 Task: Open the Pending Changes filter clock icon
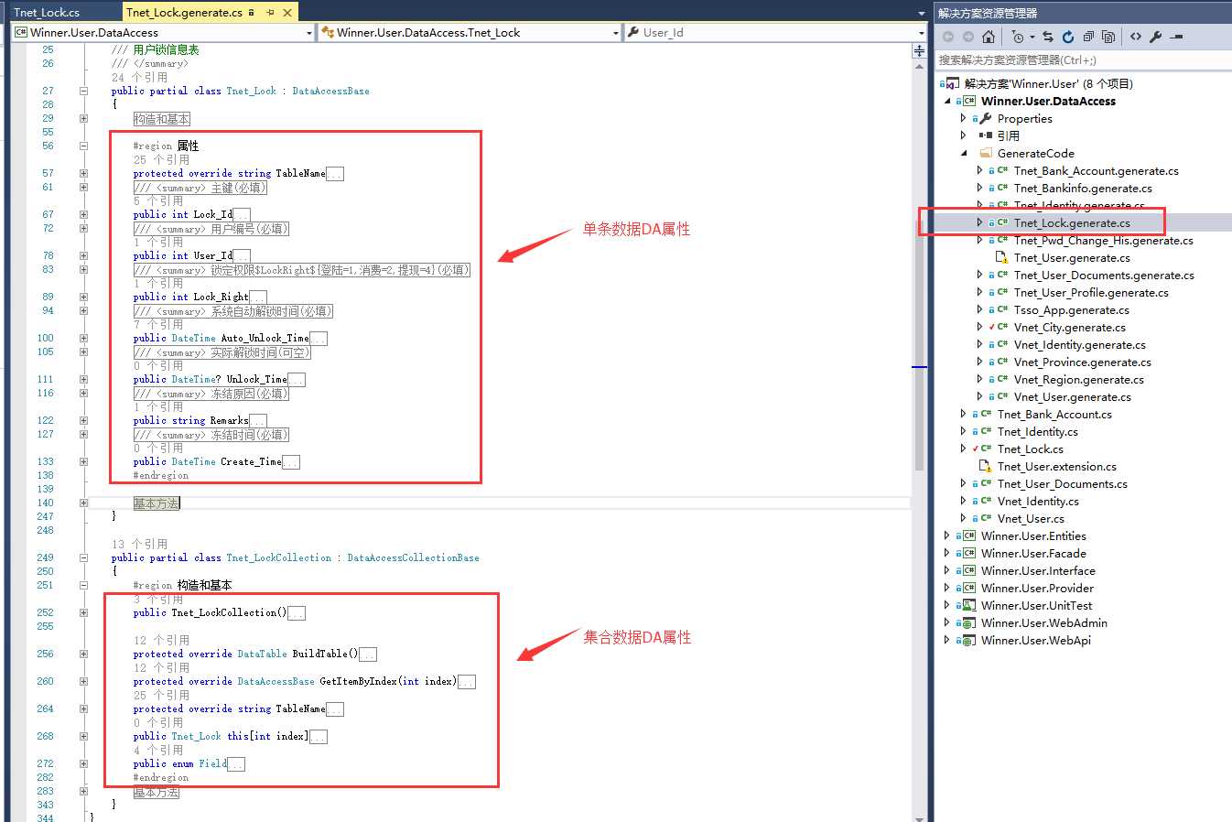(x=1018, y=37)
